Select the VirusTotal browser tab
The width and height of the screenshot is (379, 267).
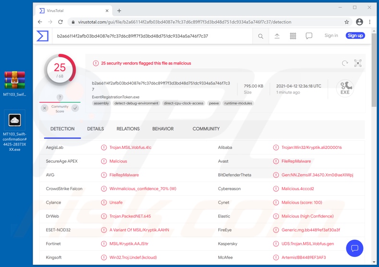coord(74,11)
